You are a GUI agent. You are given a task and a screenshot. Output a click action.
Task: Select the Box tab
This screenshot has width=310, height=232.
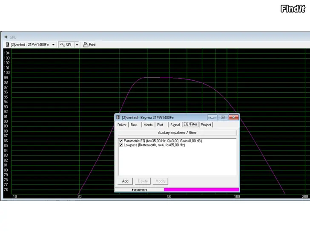134,125
